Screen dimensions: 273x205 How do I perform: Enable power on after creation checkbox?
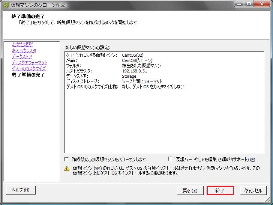tap(66, 159)
